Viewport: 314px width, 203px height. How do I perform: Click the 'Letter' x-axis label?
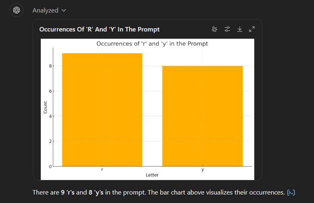152,175
